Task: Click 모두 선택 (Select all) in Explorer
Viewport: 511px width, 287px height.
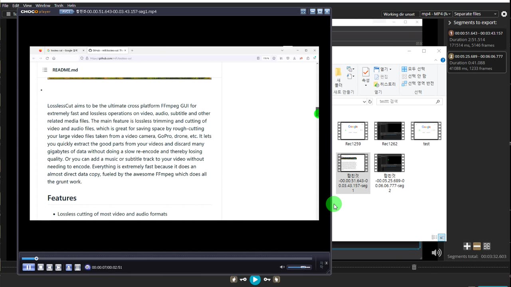Action: click(413, 69)
